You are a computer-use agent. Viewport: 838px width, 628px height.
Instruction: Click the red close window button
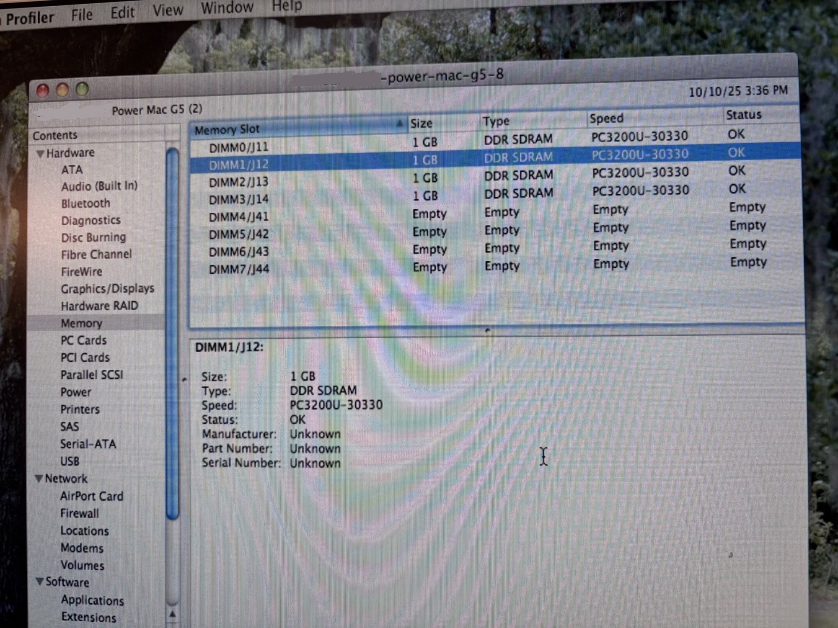43,90
